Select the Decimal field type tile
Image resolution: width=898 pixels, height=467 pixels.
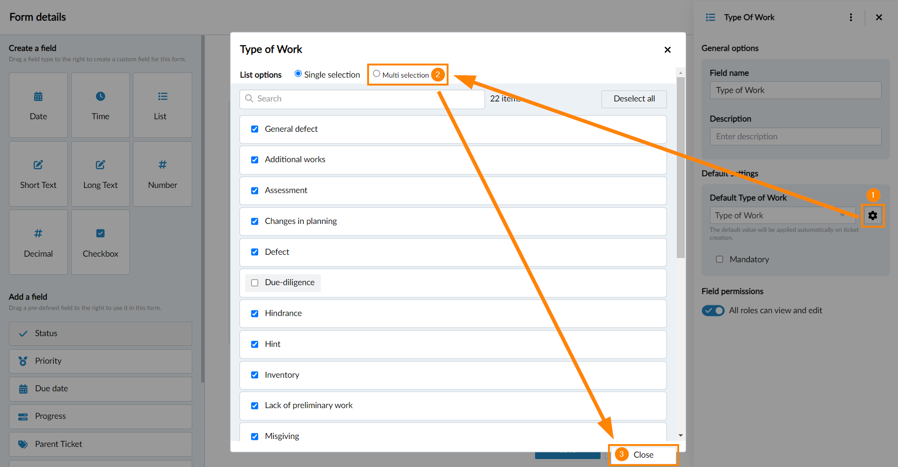pos(38,242)
